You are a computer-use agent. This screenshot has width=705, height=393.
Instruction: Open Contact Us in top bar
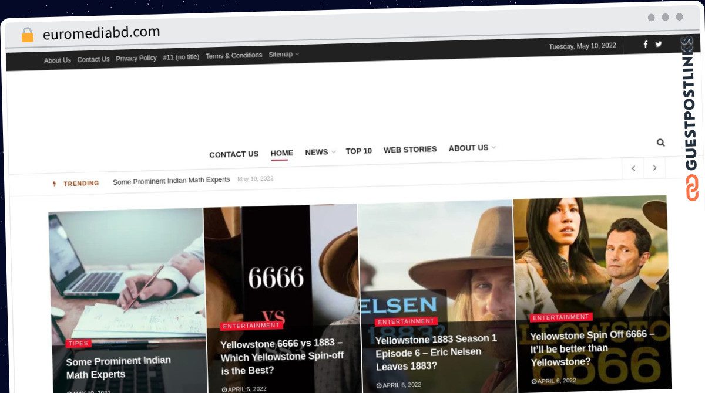[93, 59]
